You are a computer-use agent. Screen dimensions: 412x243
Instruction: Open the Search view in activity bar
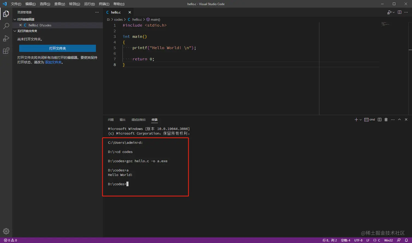(x=6, y=26)
